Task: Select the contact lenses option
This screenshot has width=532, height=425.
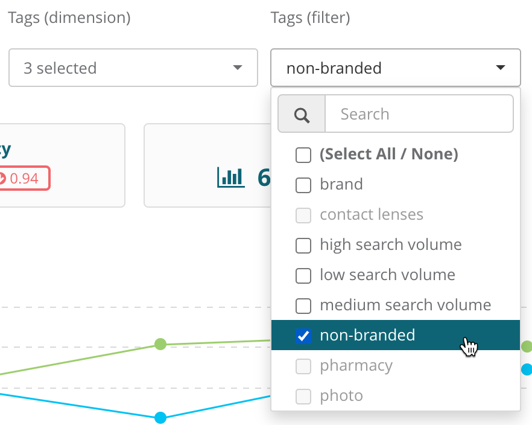Action: (x=372, y=215)
